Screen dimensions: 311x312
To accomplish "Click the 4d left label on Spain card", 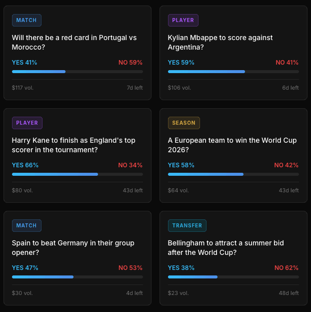I will (134, 293).
